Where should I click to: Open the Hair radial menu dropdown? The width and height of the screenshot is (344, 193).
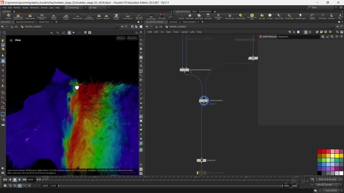[99, 7]
